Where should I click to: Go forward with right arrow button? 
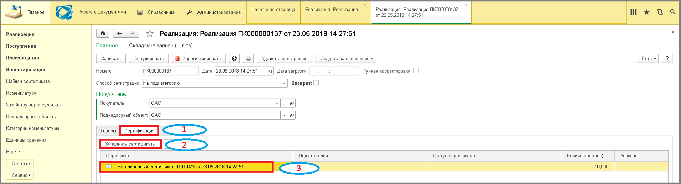pos(132,33)
